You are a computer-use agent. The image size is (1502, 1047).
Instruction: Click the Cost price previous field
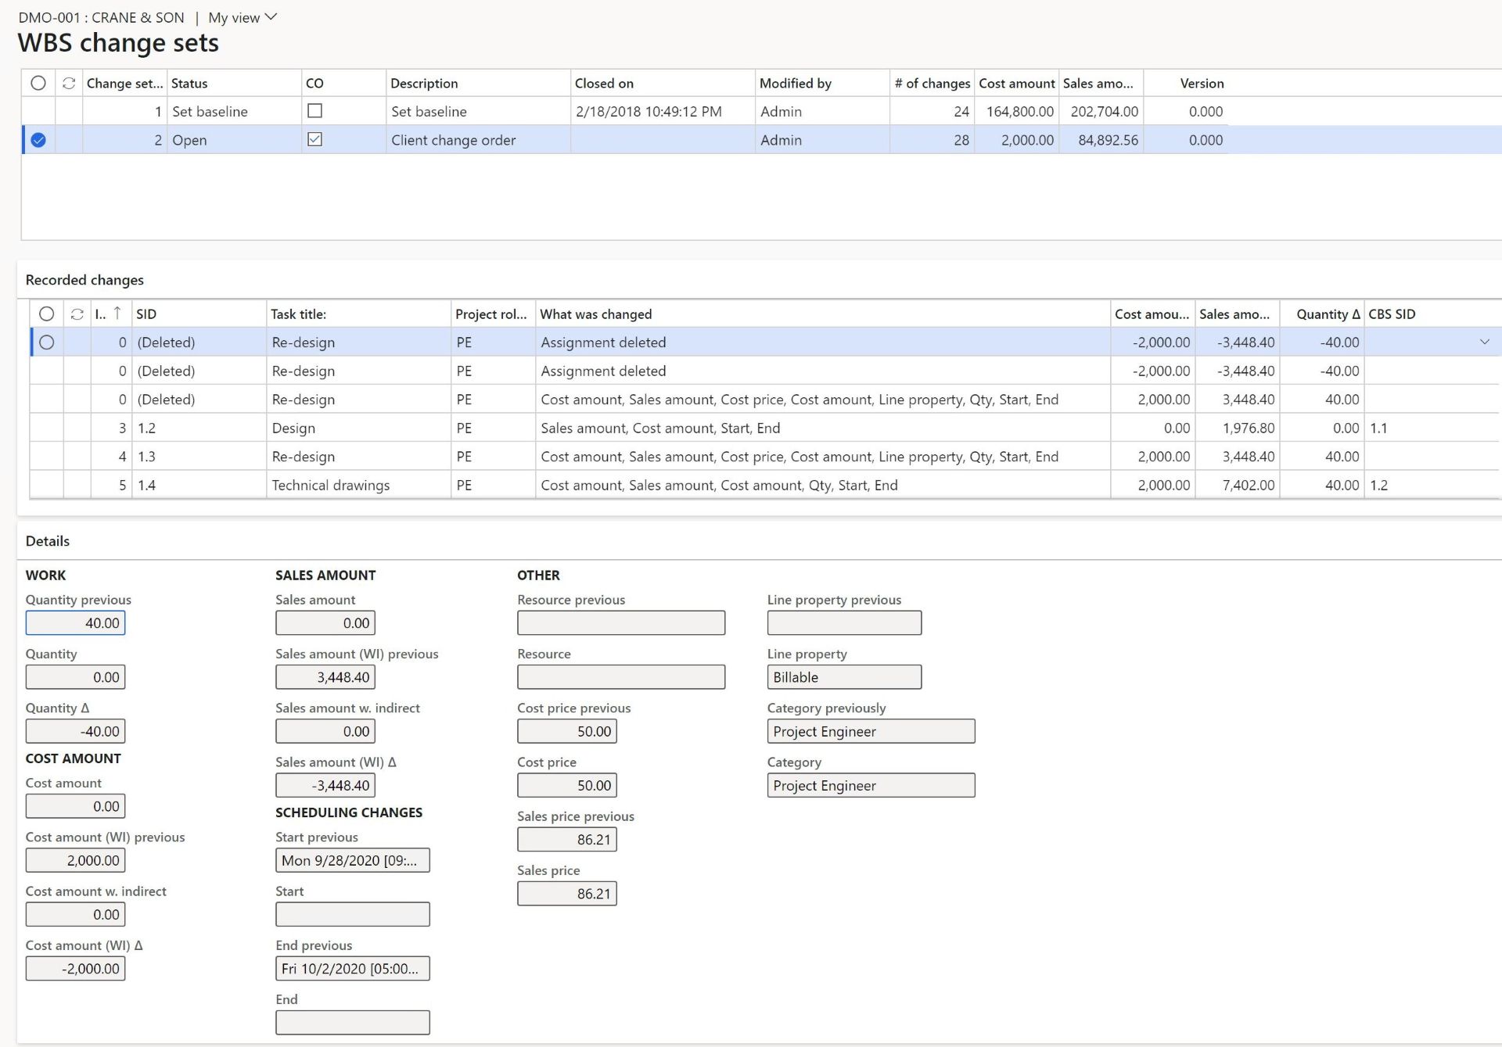(567, 731)
